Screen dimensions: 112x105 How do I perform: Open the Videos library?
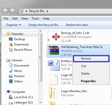(x=18, y=81)
